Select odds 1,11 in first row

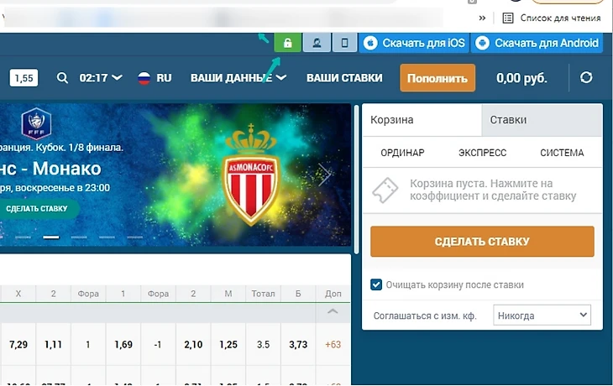click(x=53, y=345)
